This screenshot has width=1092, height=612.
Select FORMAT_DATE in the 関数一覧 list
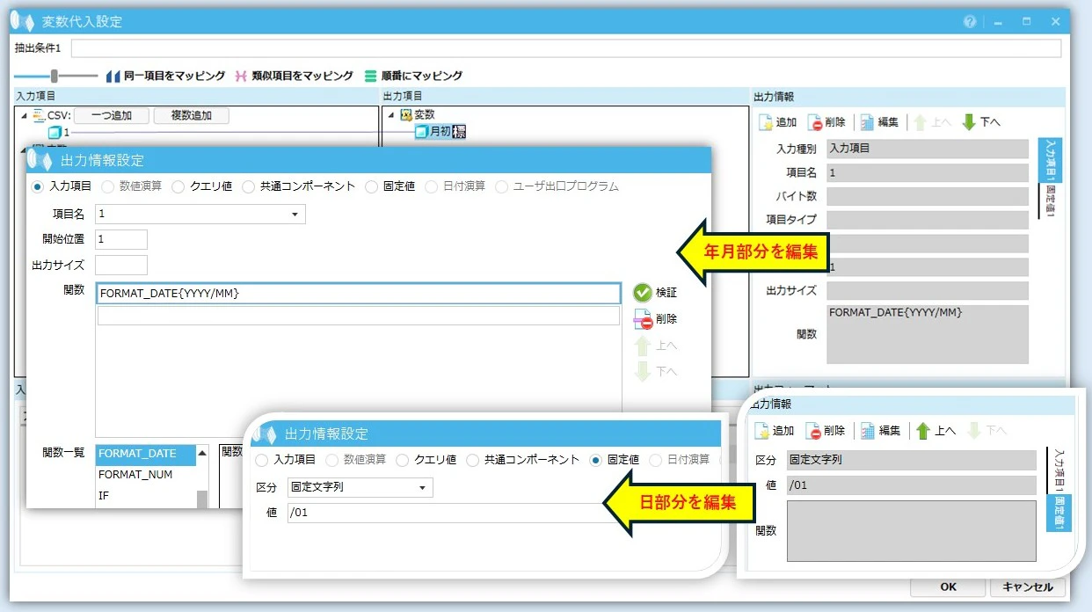pyautogui.click(x=145, y=454)
